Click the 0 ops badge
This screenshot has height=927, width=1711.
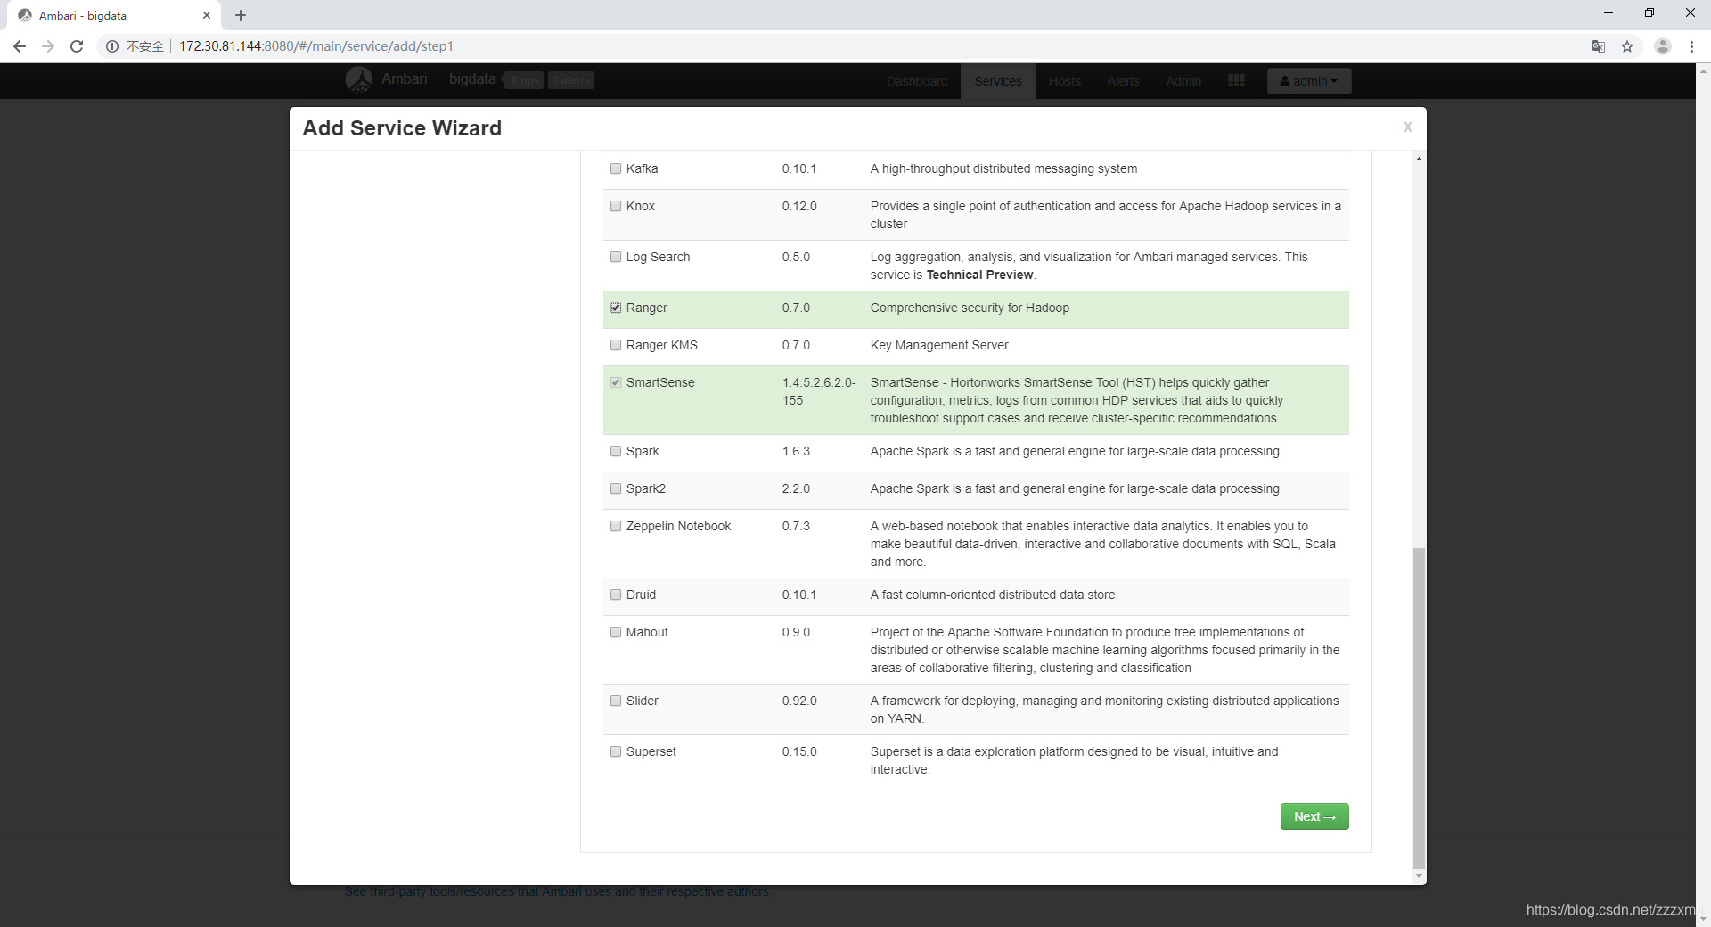(x=525, y=80)
